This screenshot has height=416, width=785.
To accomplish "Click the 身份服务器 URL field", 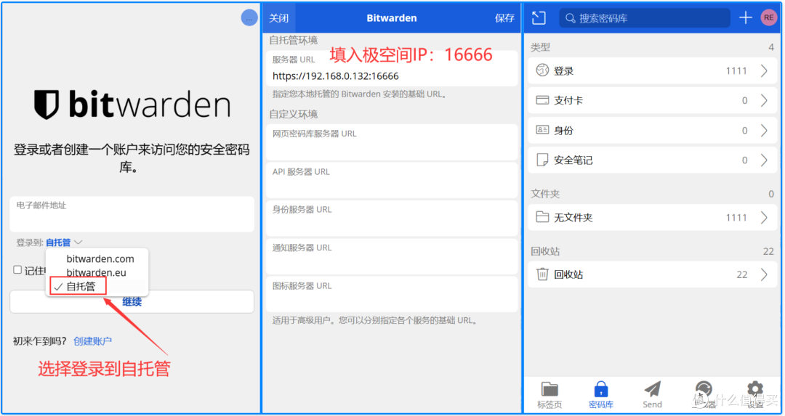I will click(x=392, y=218).
